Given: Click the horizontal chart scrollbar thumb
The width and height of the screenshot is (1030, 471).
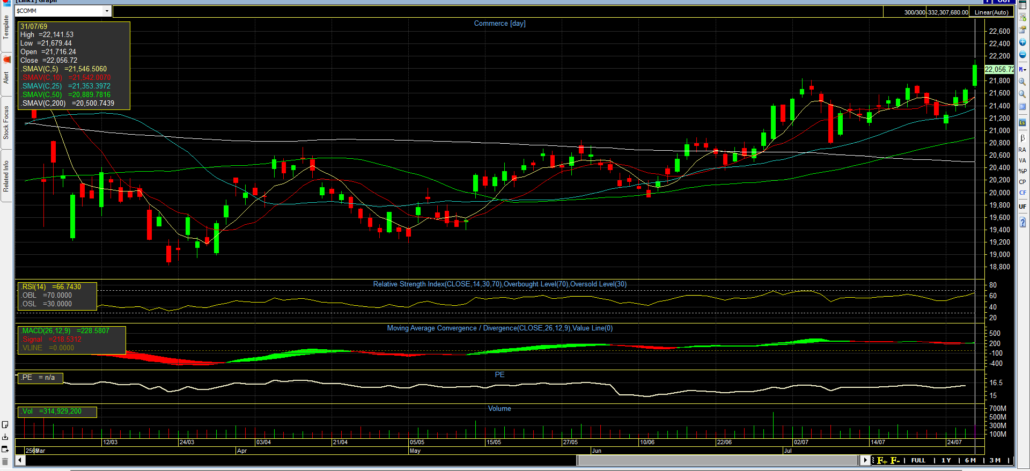Looking at the screenshot, I should (717, 460).
